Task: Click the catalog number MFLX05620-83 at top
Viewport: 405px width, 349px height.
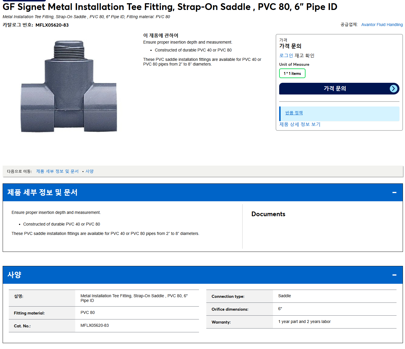Action: click(52, 25)
